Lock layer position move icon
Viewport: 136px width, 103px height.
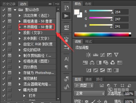pyautogui.click(x=99, y=101)
